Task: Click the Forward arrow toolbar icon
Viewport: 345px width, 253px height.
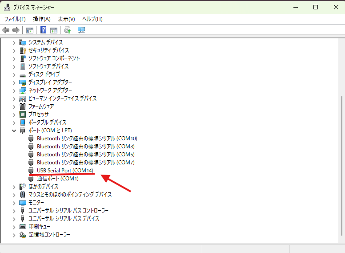Action: tap(16, 30)
